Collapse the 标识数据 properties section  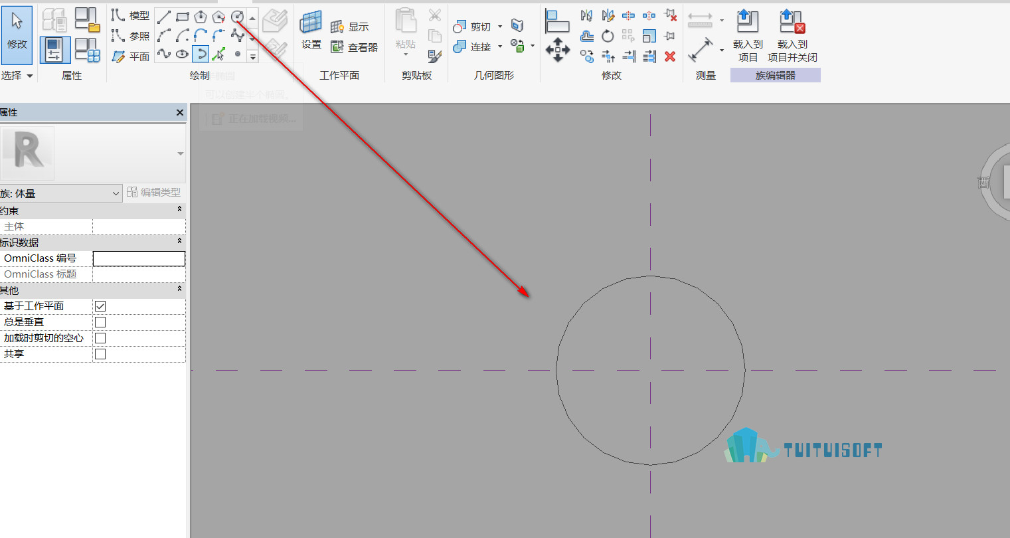[x=179, y=242]
